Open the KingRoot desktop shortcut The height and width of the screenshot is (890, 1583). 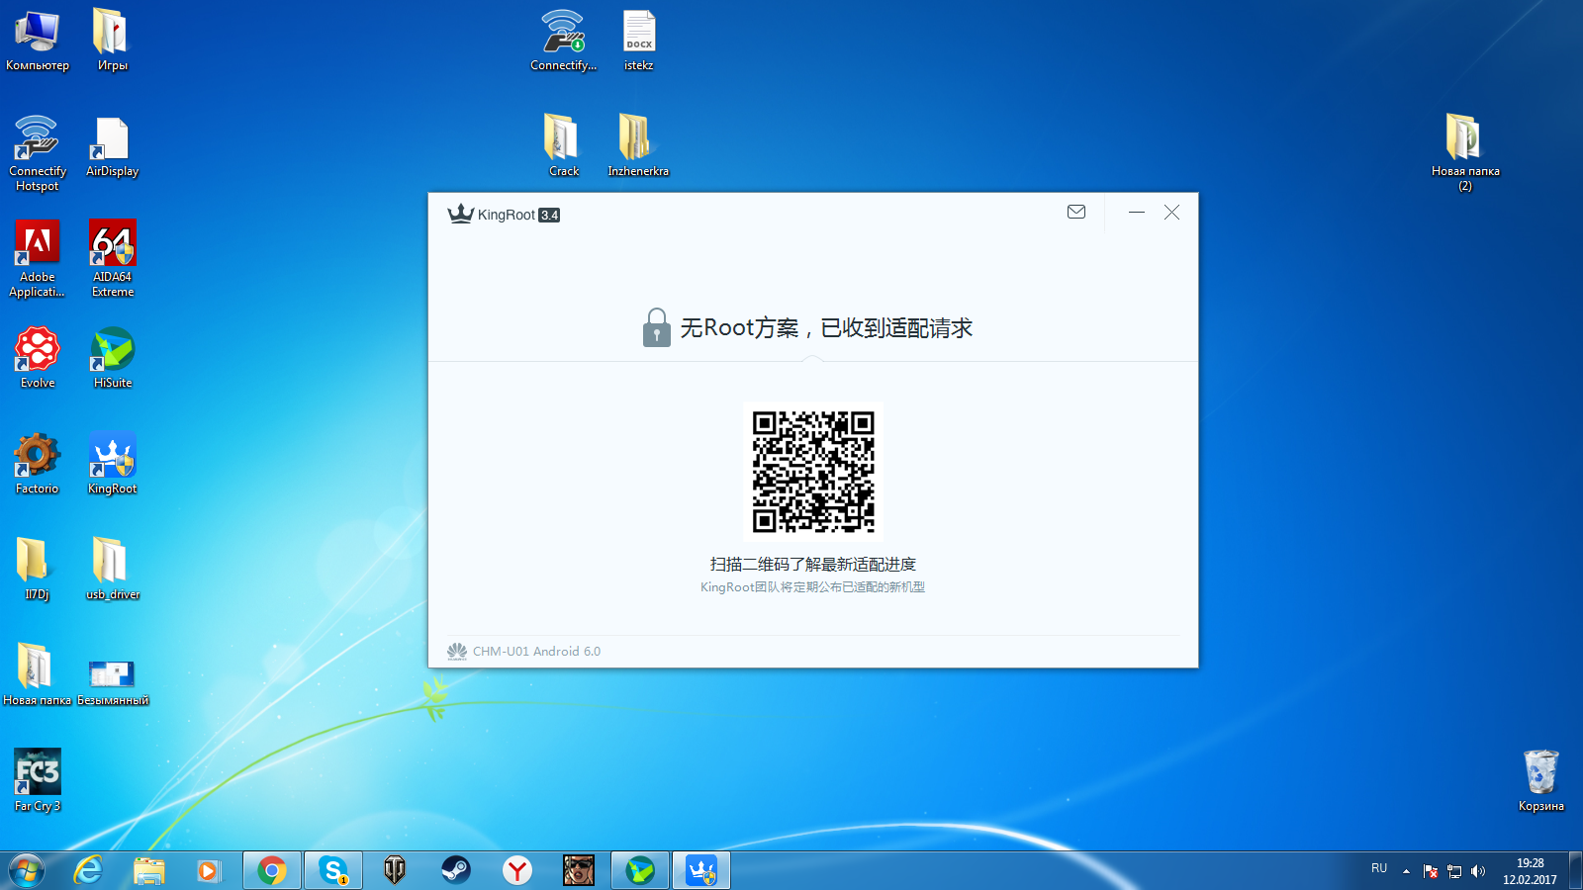[112, 462]
